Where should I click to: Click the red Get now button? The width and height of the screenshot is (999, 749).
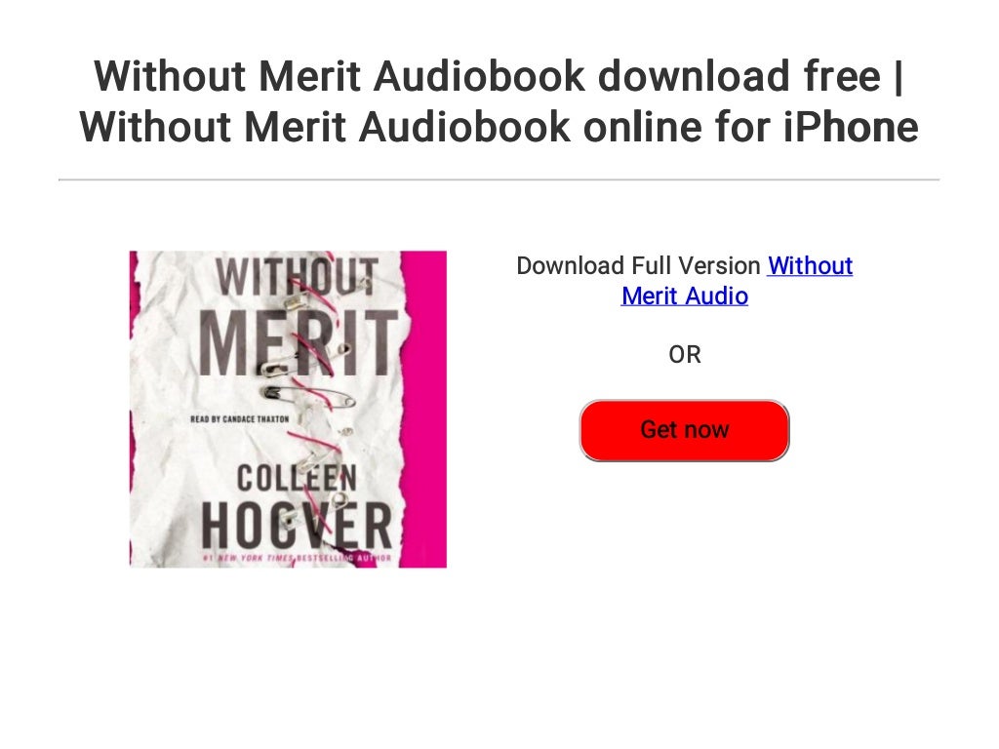pyautogui.click(x=684, y=430)
